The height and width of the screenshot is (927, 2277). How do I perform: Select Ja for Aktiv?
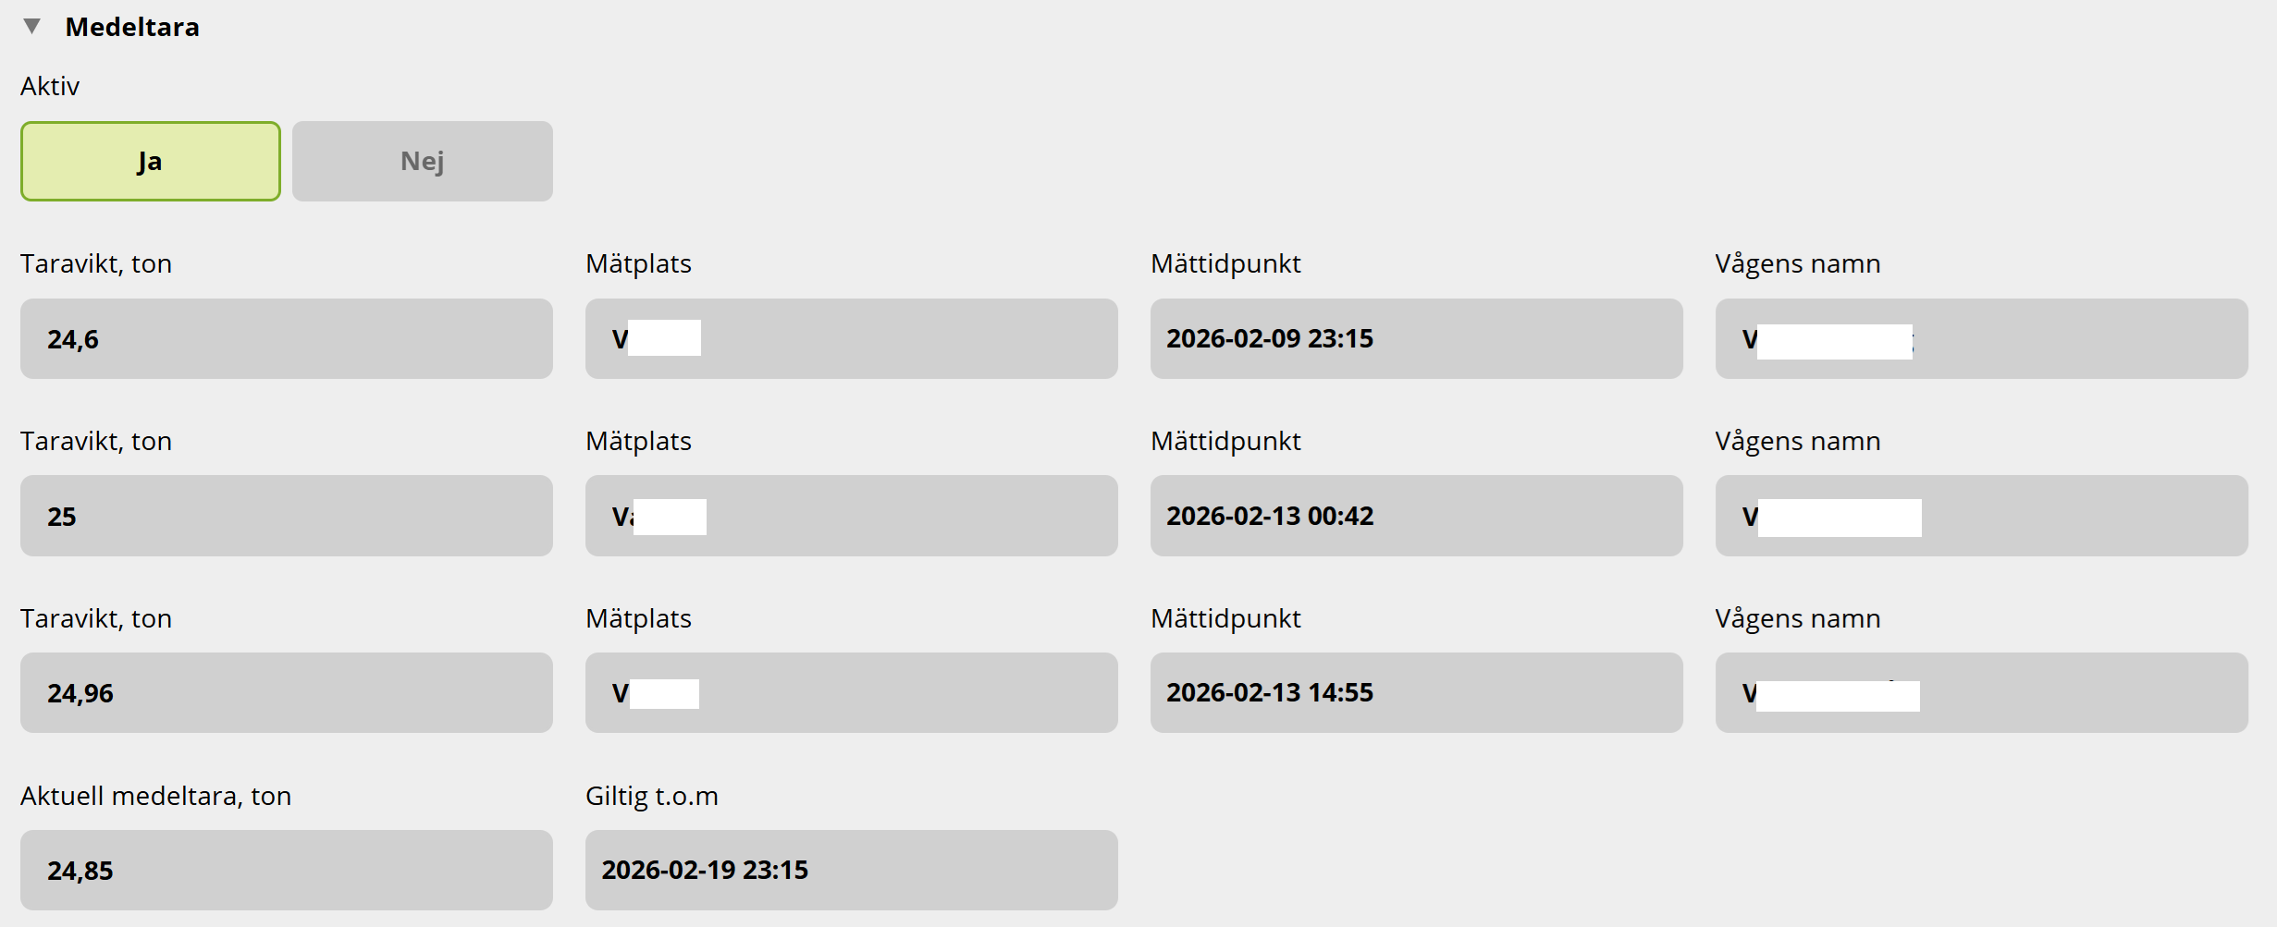click(151, 162)
